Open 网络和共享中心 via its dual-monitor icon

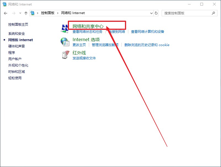click(x=65, y=28)
